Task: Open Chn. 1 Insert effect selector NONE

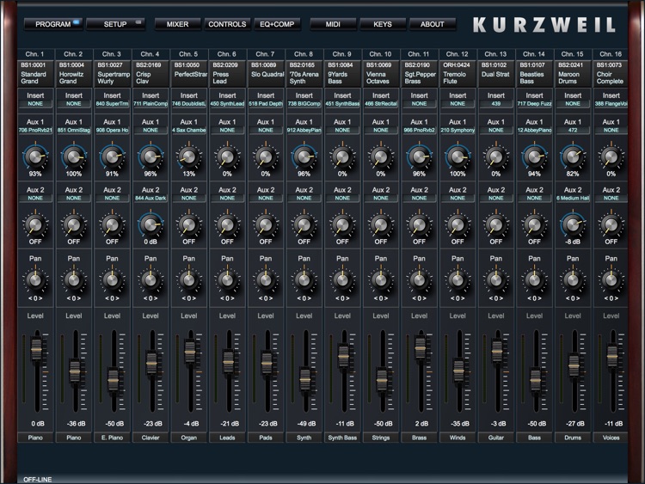Action: click(35, 104)
